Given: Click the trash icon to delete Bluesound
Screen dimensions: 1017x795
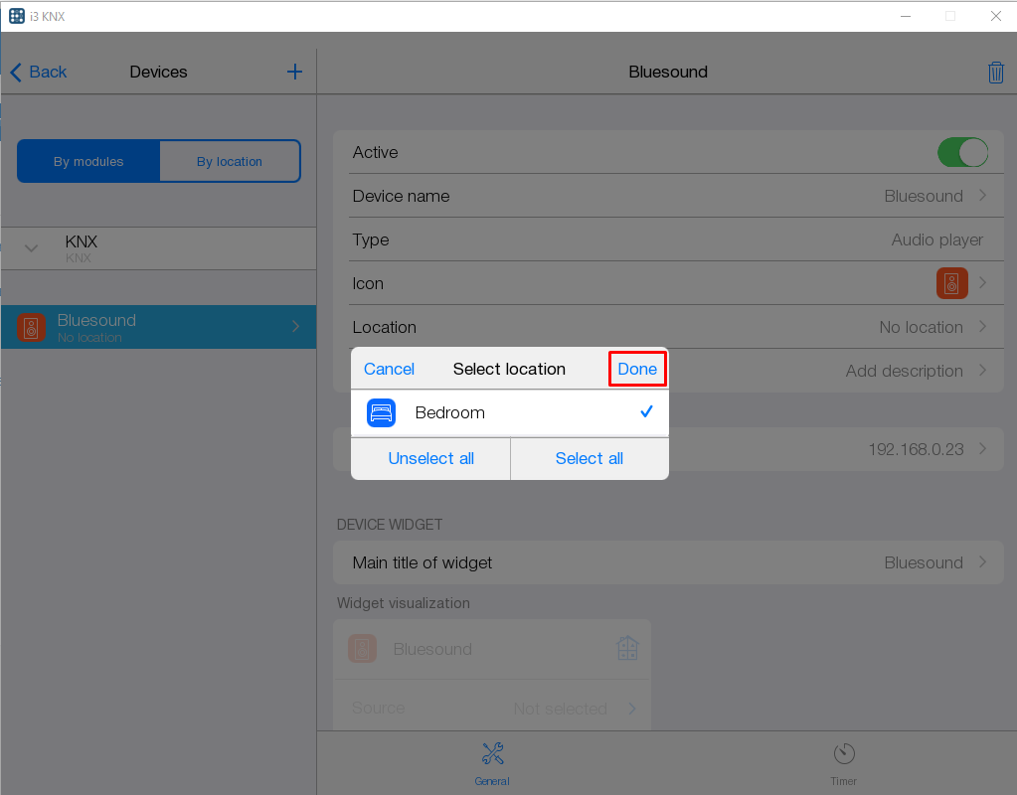Looking at the screenshot, I should pyautogui.click(x=995, y=73).
